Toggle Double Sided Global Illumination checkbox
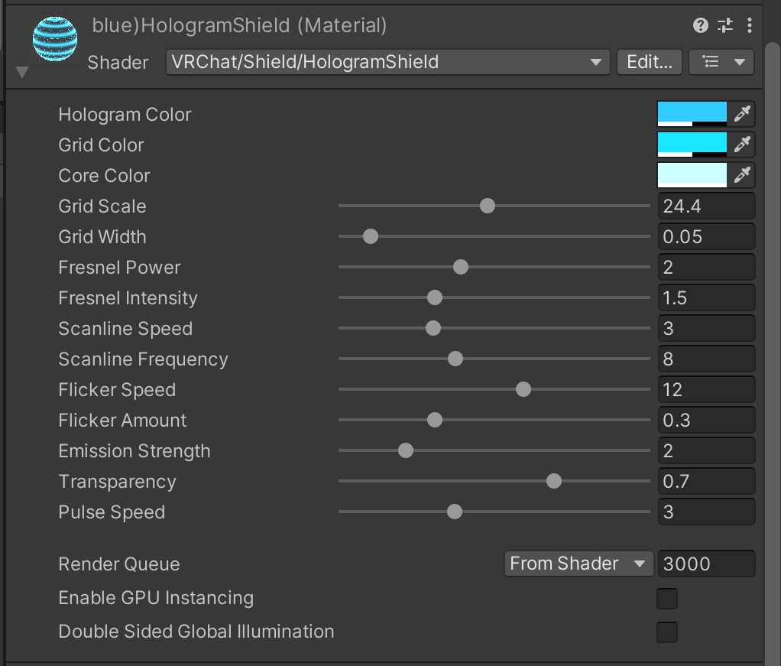This screenshot has height=666, width=781. [667, 632]
